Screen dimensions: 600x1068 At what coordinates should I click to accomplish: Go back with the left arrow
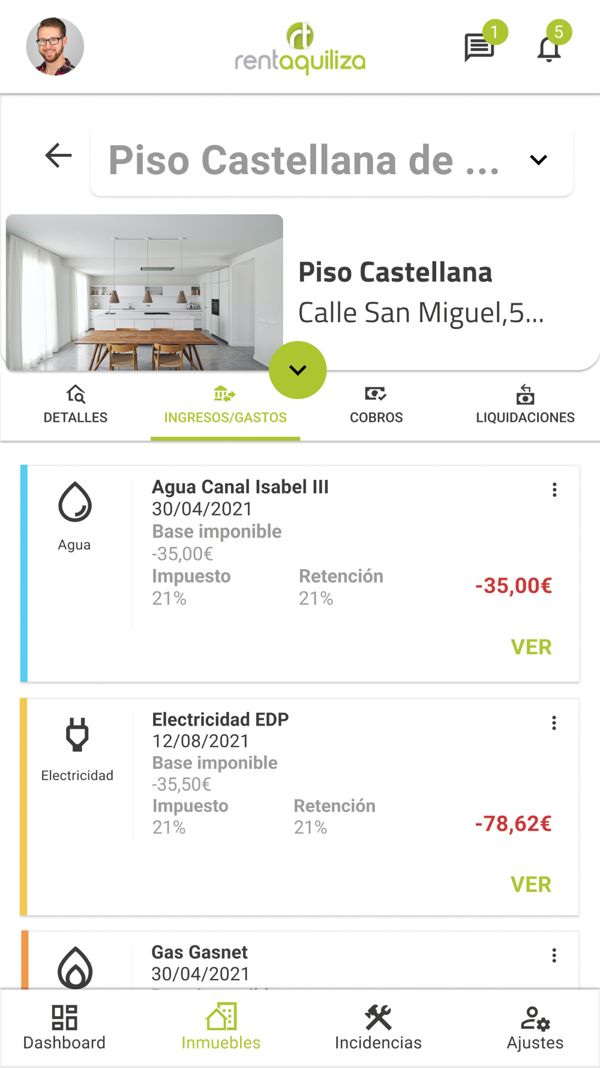[58, 156]
